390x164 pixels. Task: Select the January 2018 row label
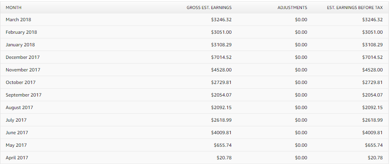20,45
